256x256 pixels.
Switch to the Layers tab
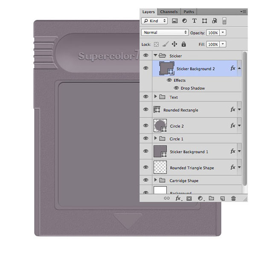click(148, 12)
